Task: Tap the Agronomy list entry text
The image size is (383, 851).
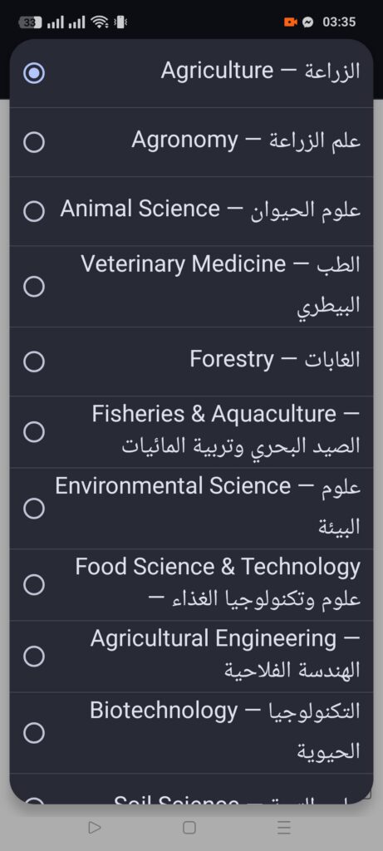Action: point(246,141)
